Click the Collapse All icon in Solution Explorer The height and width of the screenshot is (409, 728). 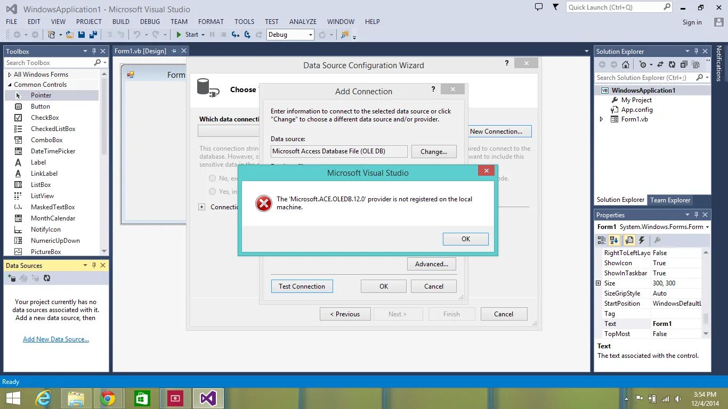[684, 64]
